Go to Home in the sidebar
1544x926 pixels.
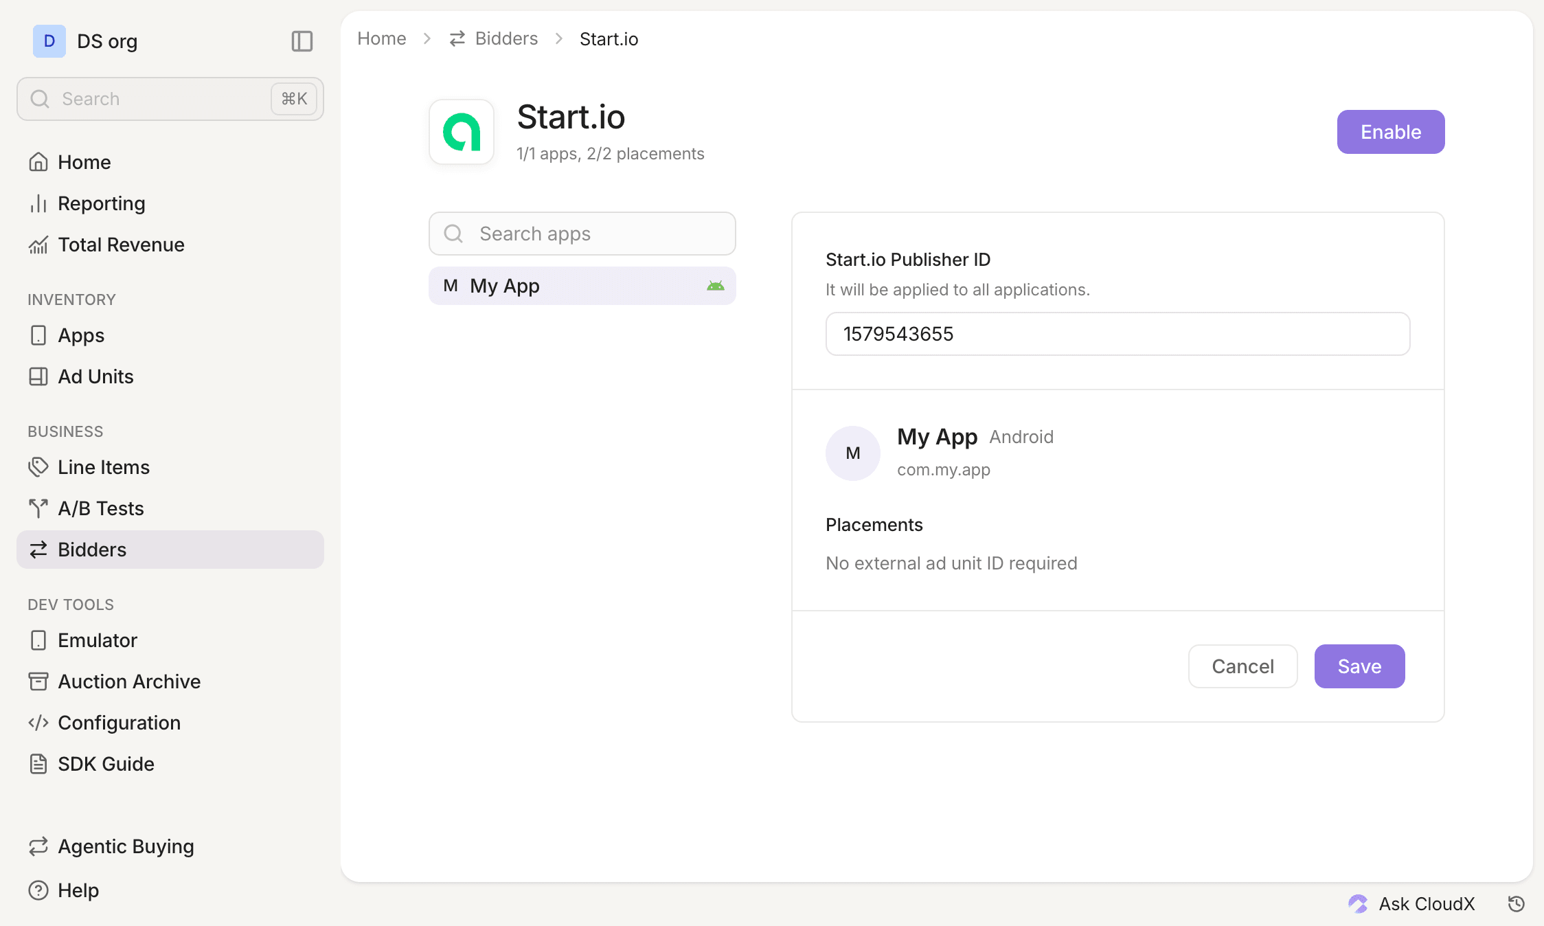(170, 162)
